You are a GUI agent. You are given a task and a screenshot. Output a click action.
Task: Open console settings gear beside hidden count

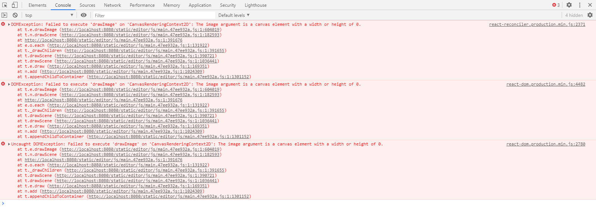coord(590,15)
